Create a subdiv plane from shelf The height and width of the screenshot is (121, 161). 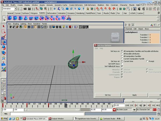(31, 18)
